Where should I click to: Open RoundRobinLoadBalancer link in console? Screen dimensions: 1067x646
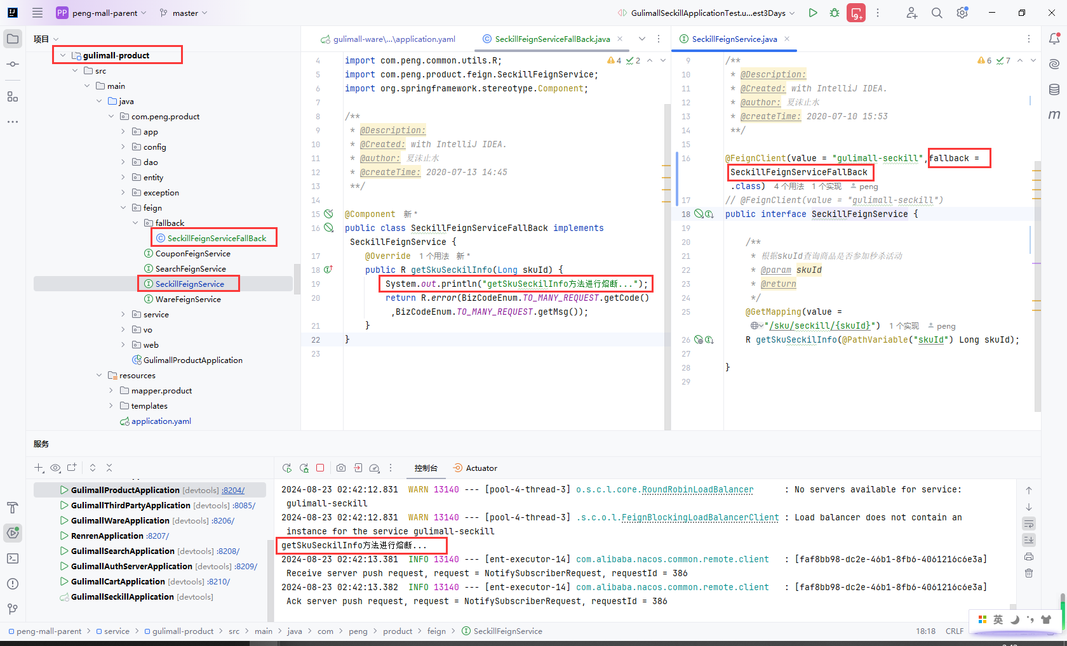tap(697, 489)
